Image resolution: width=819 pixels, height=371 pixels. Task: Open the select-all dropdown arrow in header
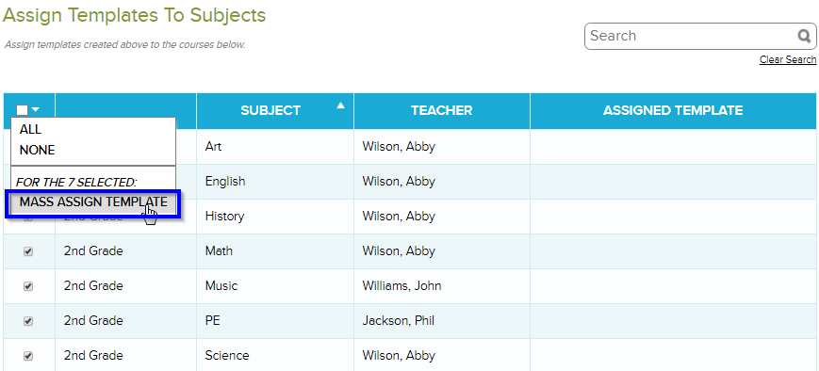(36, 110)
